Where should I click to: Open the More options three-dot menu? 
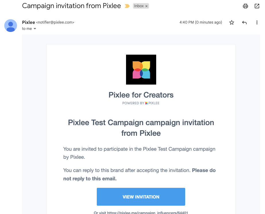257,22
